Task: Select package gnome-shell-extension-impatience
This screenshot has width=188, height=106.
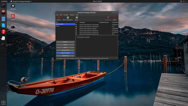Action: [x=89, y=30]
